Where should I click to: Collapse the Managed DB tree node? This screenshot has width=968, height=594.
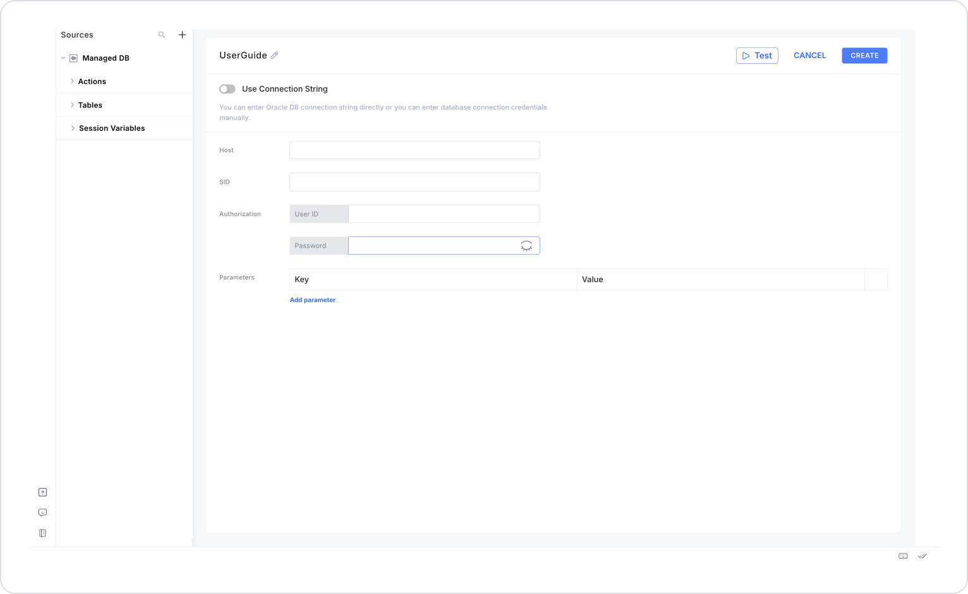click(63, 58)
